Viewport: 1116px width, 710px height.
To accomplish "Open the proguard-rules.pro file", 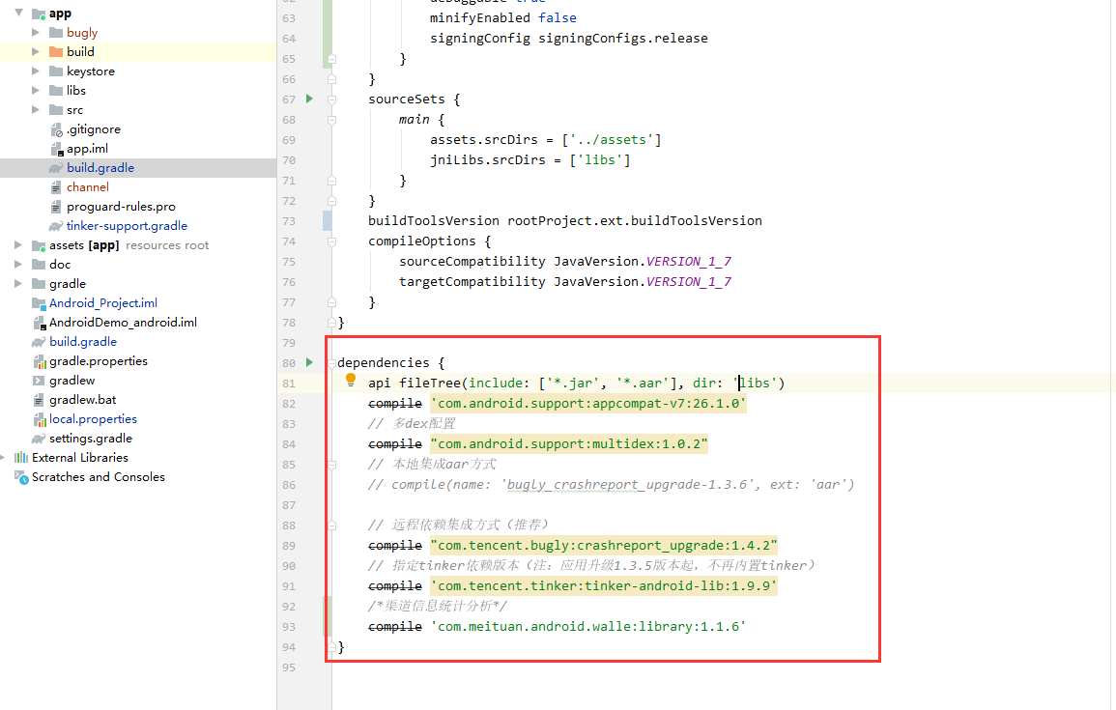I will click(x=120, y=207).
